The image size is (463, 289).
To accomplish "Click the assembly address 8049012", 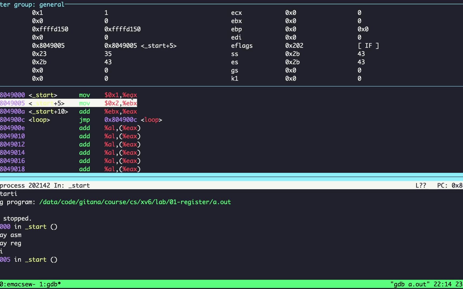I will click(x=12, y=144).
